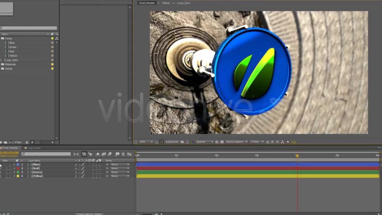Image resolution: width=382 pixels, height=215 pixels.
Task: Open the parent dropdown for Red layer
Action: click(120, 168)
